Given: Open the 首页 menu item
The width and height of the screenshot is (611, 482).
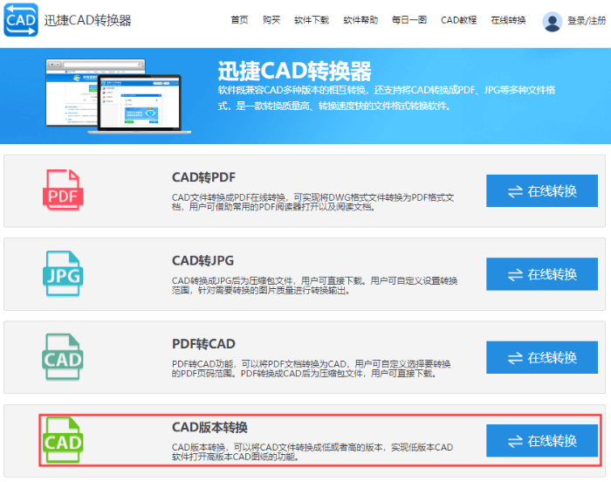Looking at the screenshot, I should point(239,20).
